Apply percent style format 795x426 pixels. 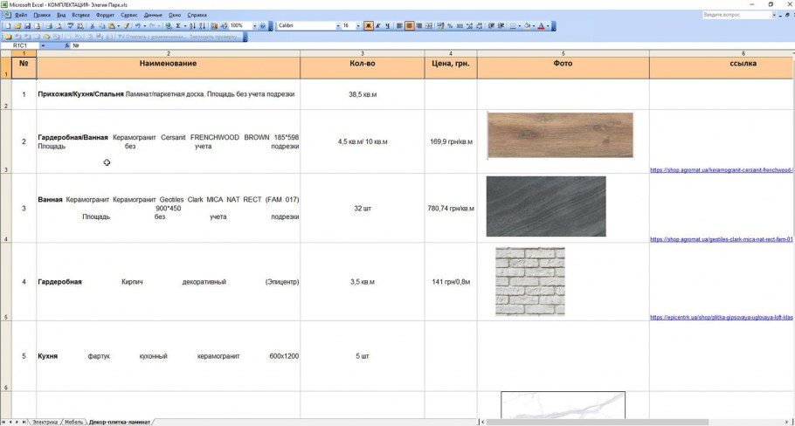pyautogui.click(x=450, y=25)
